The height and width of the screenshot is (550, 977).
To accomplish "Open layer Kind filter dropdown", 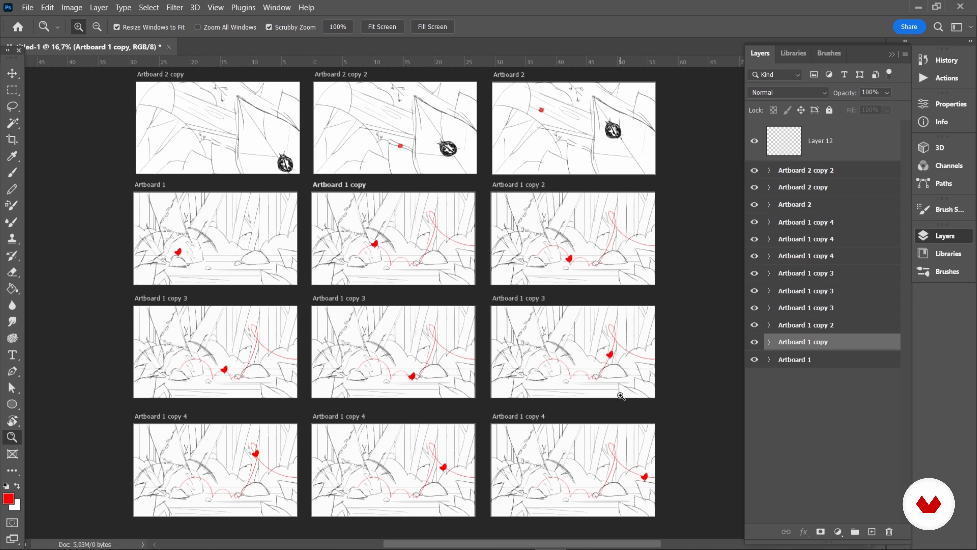I will 775,75.
